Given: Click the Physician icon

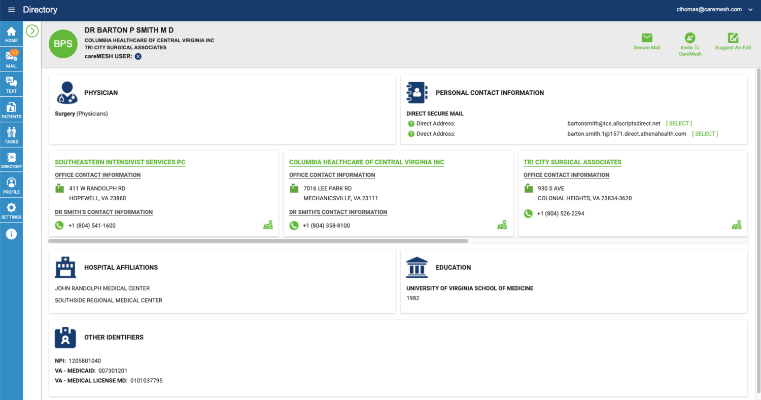Looking at the screenshot, I should (x=66, y=93).
